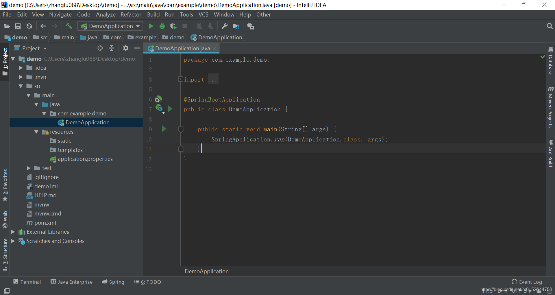Click the Collapse All icon in the Project panel

click(112, 48)
